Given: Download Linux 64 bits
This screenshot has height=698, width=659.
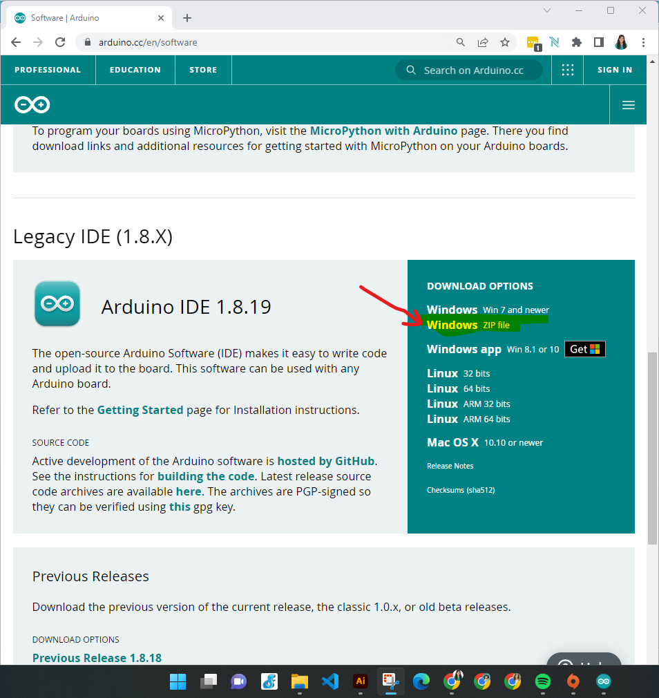Looking at the screenshot, I should click(x=458, y=388).
